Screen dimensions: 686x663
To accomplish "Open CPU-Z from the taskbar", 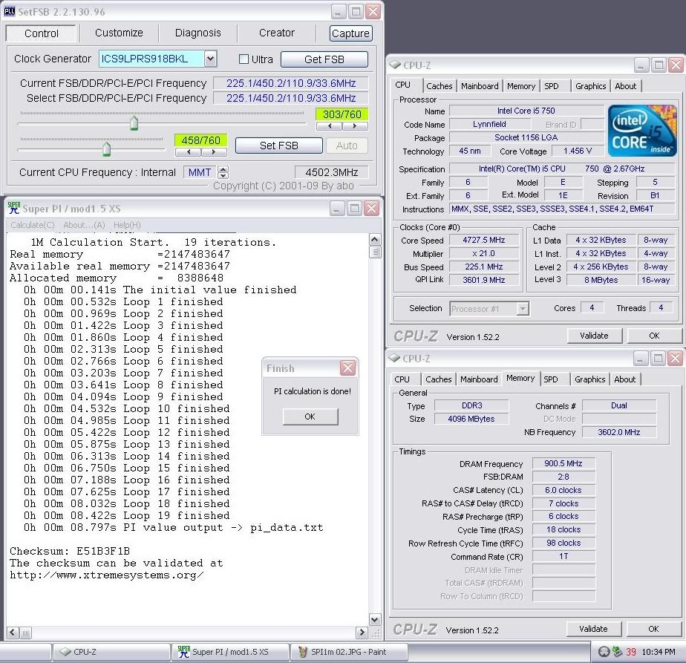I will point(111,652).
